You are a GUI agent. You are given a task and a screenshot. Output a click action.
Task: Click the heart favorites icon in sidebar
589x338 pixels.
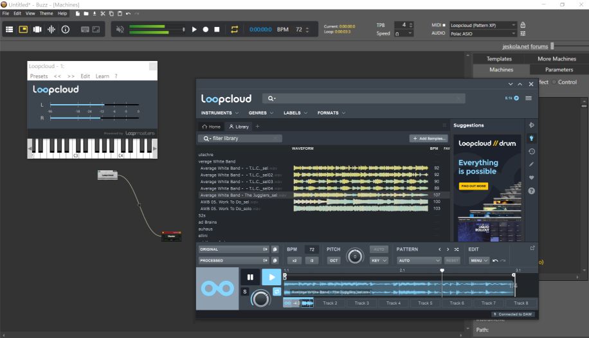tap(531, 177)
